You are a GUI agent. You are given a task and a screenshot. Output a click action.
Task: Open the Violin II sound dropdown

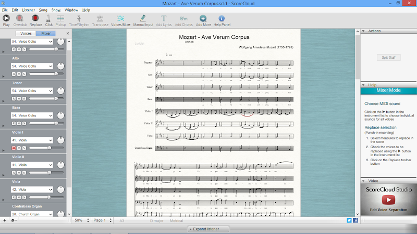click(x=32, y=165)
